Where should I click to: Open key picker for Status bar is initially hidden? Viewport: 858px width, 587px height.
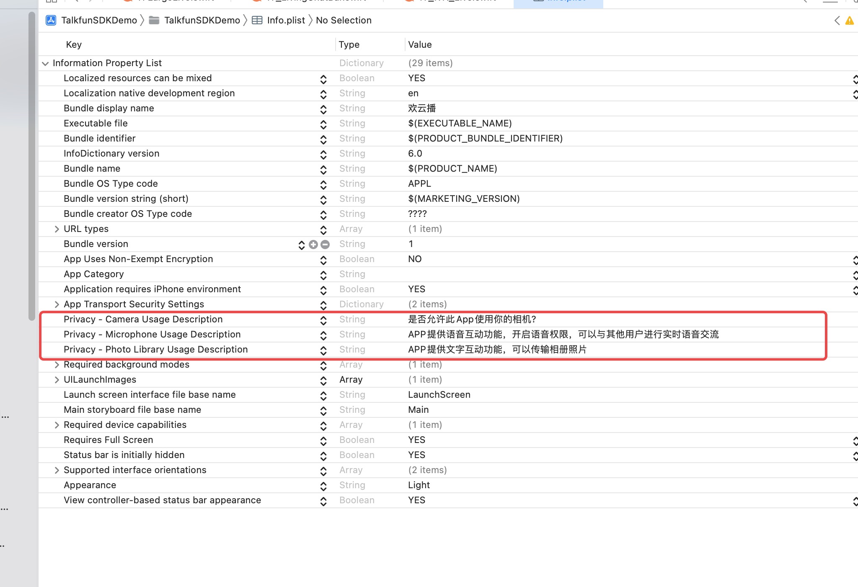pos(323,456)
